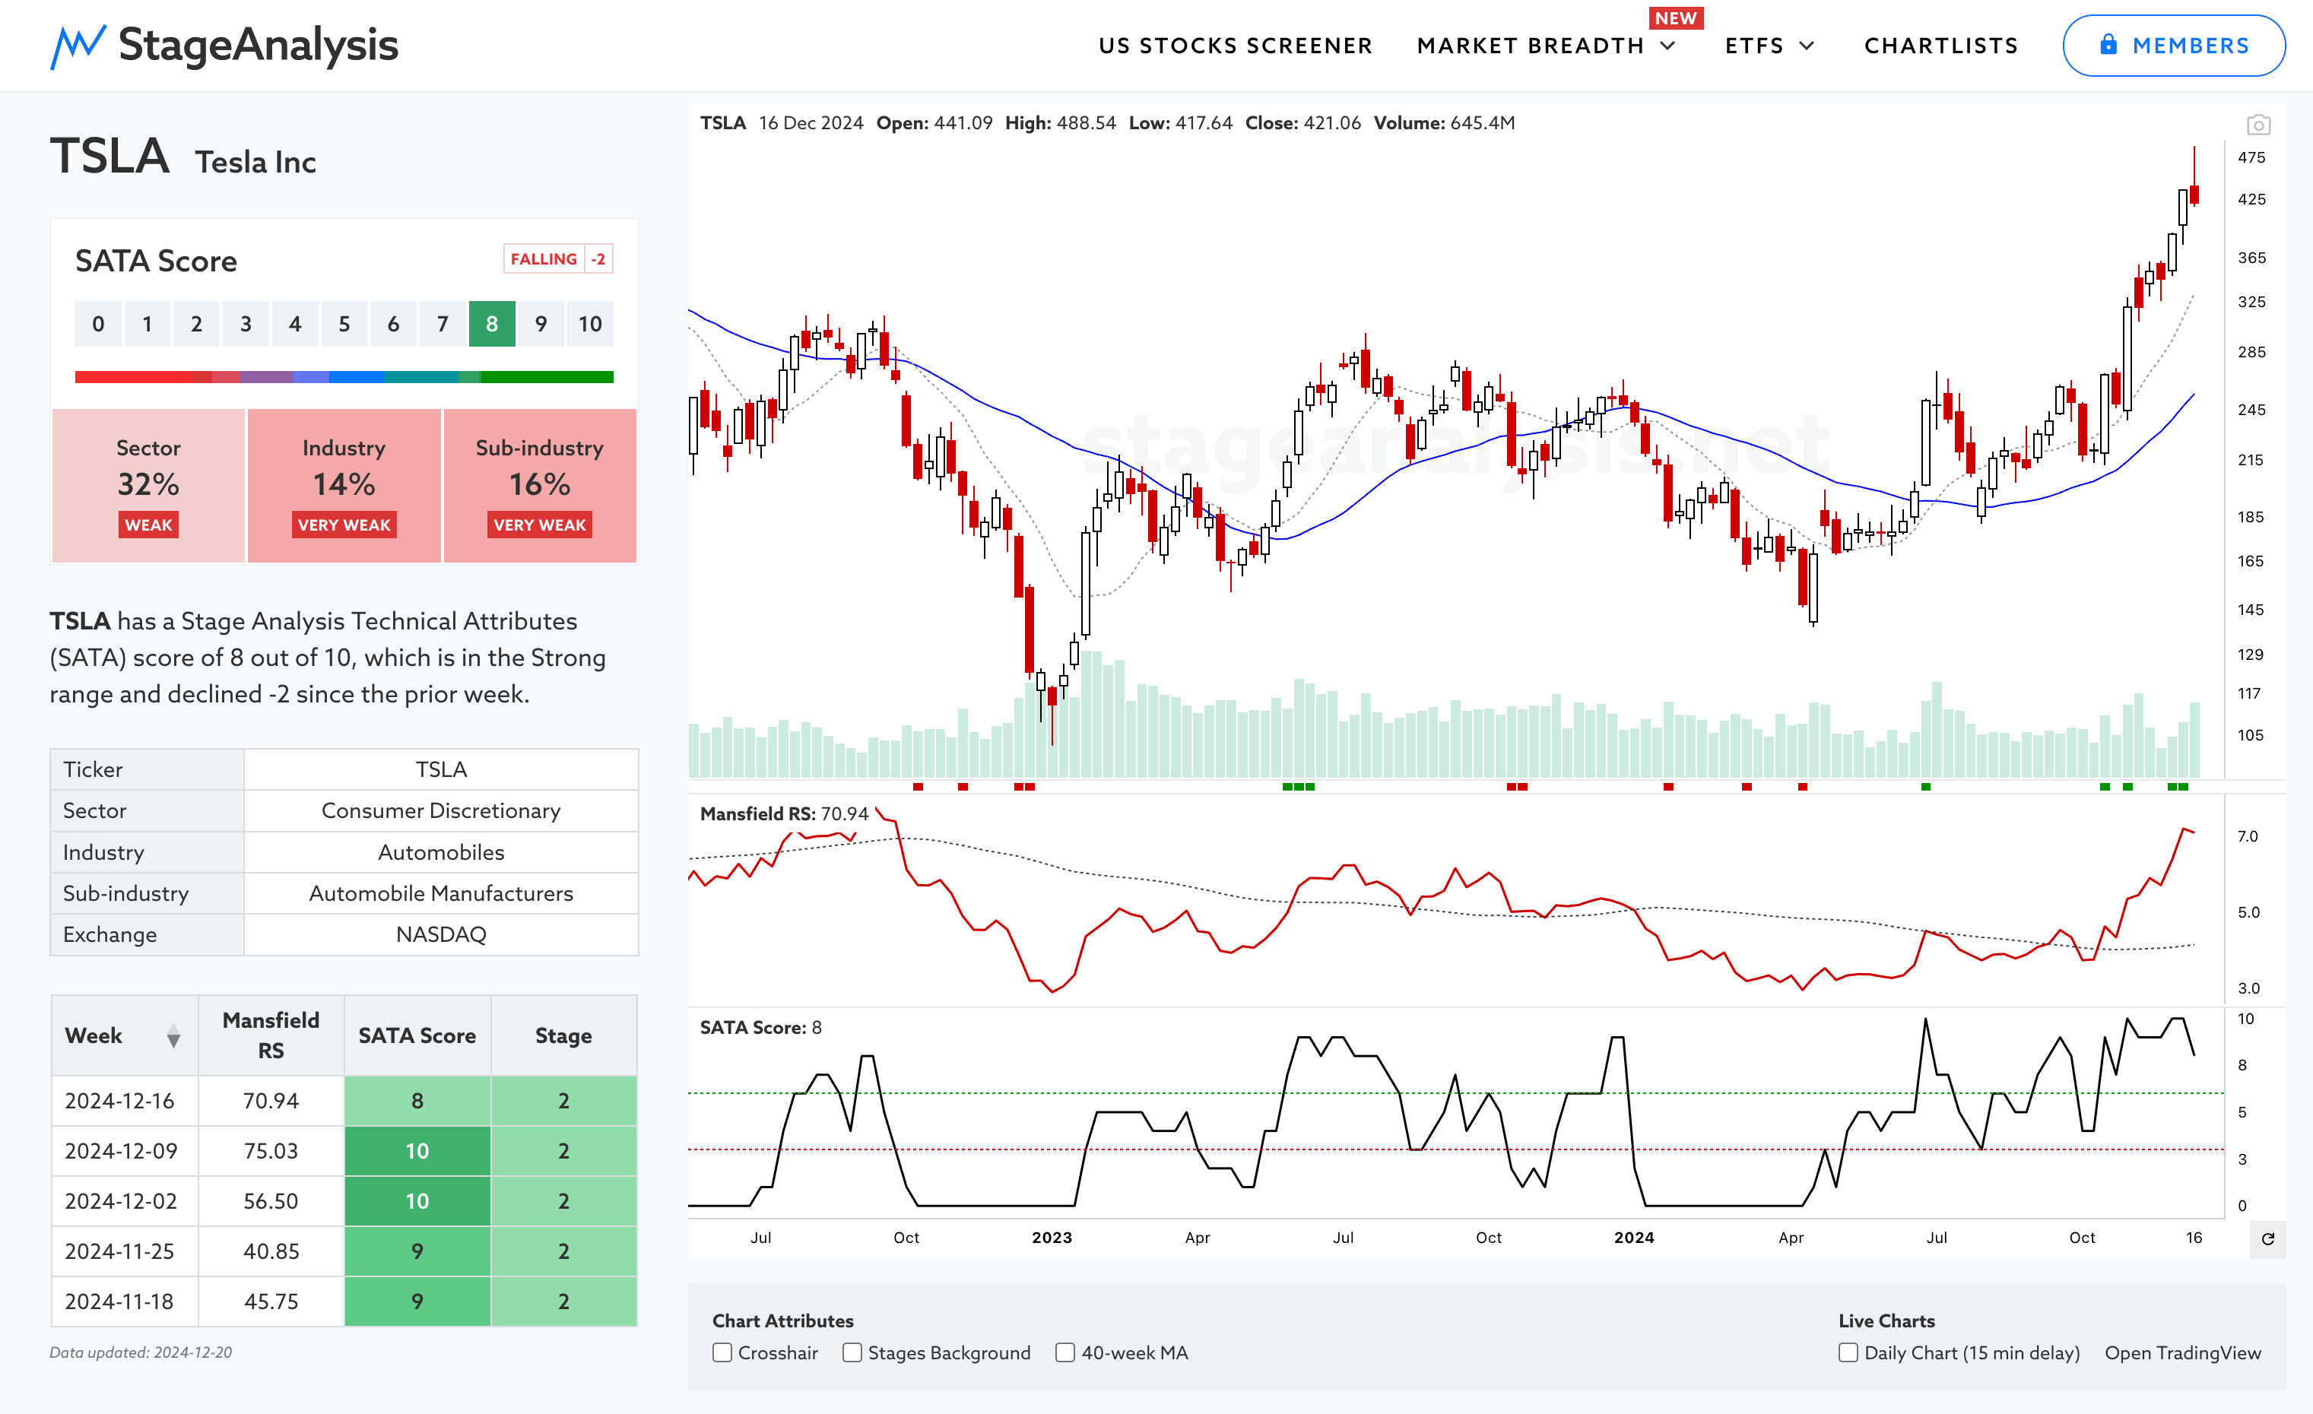Click the SATA Score column header
The height and width of the screenshot is (1414, 2313).
tap(417, 1035)
